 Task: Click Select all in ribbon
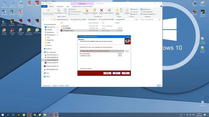pyautogui.click(x=145, y=9)
